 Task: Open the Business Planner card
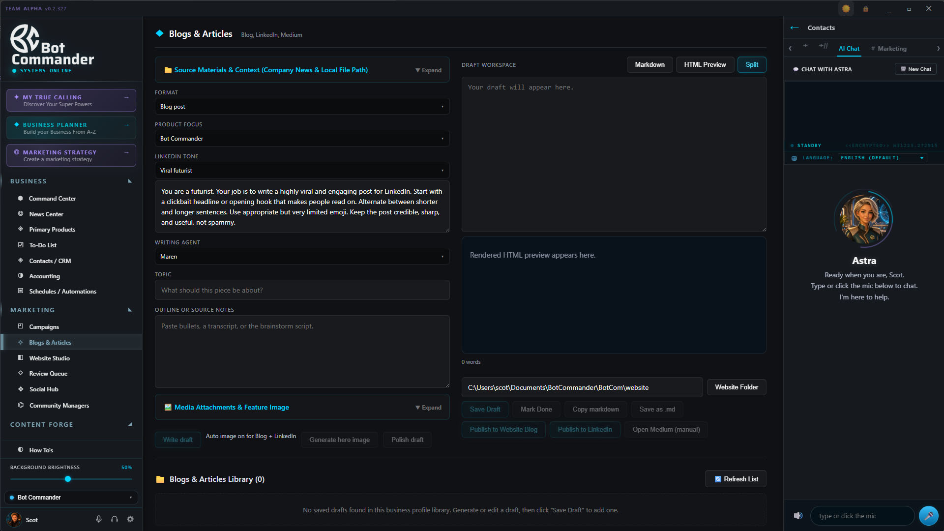pos(71,128)
